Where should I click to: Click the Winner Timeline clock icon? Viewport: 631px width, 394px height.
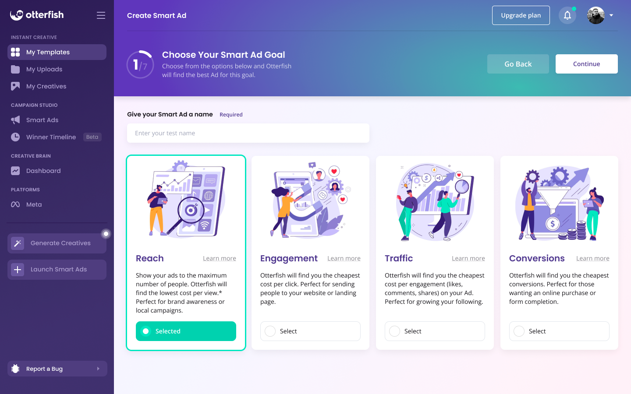coord(15,137)
